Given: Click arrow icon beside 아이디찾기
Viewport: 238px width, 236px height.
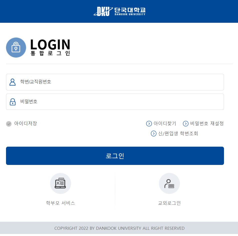Looking at the screenshot, I should [x=149, y=124].
